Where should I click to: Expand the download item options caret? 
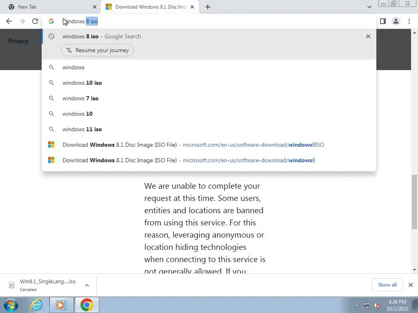(87, 285)
